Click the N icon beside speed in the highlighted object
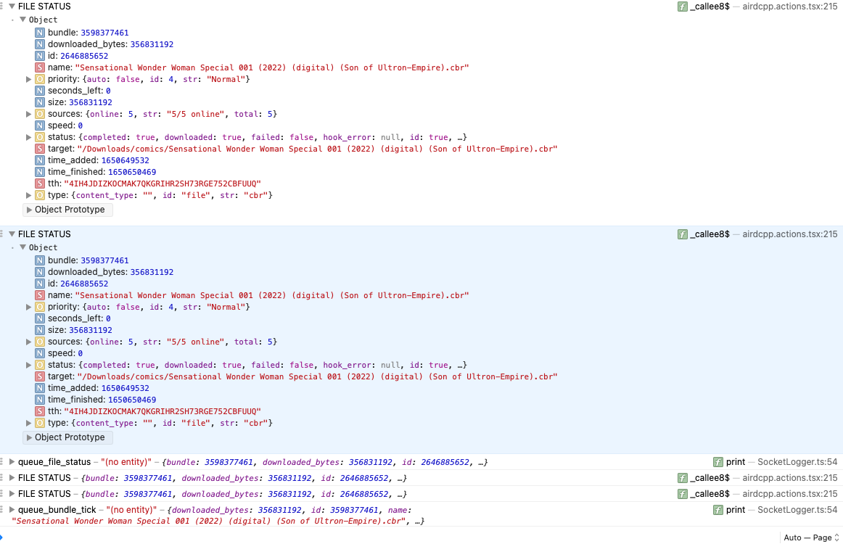The width and height of the screenshot is (843, 544). (x=41, y=353)
